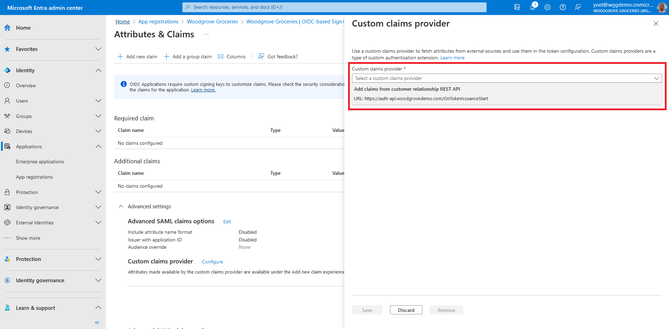Screen dimensions: 669x329
Task: Expand the Favorites menu group
Action: click(98, 49)
